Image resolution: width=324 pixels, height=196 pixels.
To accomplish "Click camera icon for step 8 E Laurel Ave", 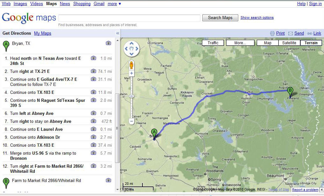I will point(94,129).
